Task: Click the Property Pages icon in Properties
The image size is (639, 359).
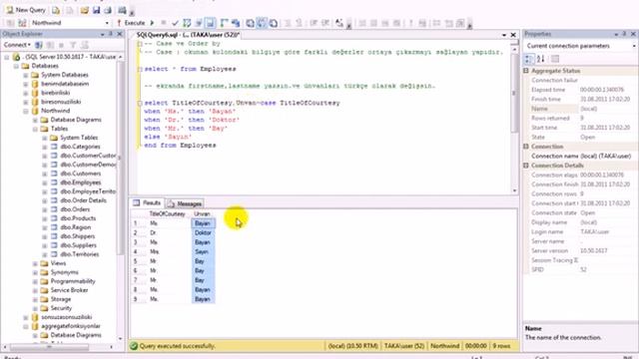Action: click(x=555, y=60)
